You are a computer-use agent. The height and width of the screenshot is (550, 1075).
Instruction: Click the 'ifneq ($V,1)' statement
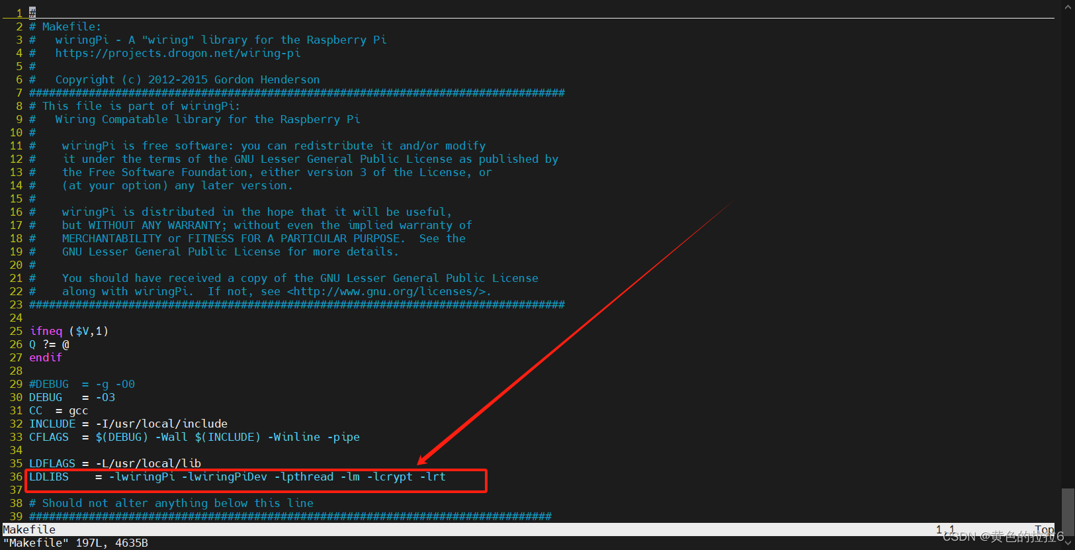click(x=69, y=331)
